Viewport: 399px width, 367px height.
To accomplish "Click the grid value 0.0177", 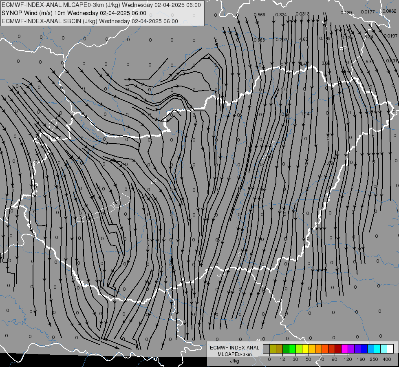I will 368,12.
